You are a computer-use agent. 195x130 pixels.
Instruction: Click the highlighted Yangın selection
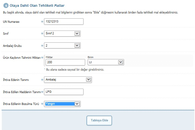coord(60,104)
